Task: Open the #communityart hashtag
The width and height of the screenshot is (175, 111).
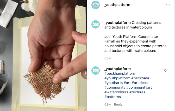Action: click(139, 87)
